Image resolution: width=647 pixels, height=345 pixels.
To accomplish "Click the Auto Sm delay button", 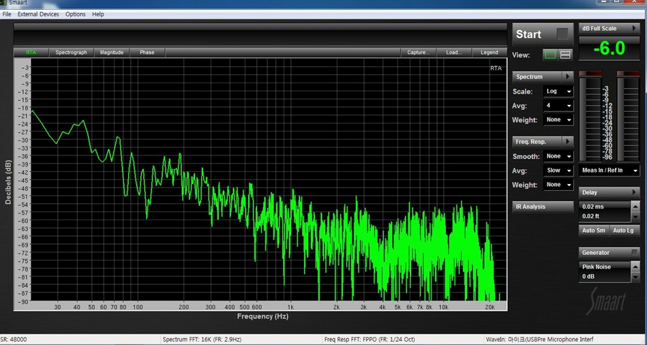I will point(593,230).
